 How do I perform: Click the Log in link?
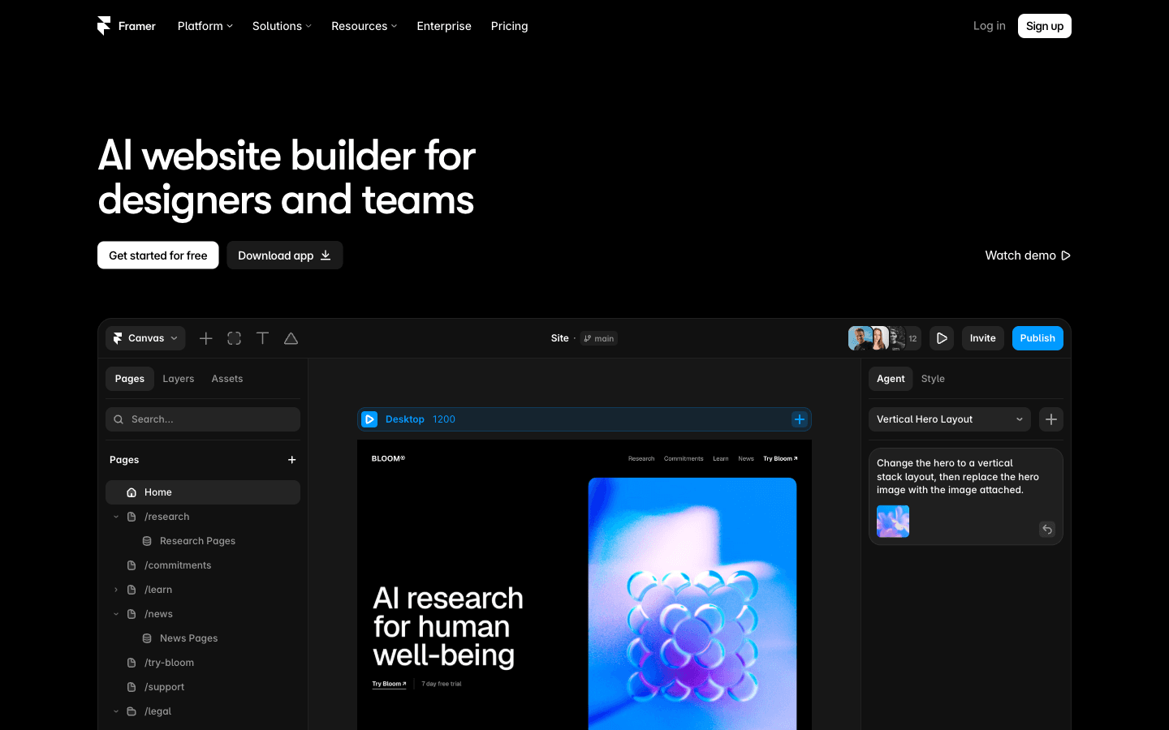990,26
